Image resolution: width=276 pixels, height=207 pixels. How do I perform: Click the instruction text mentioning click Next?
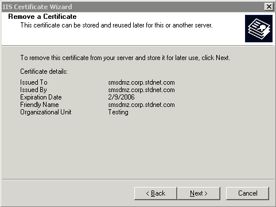click(x=125, y=58)
